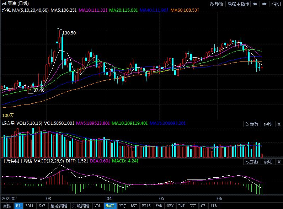Close the MACD indicator panel with X
283x209 pixels.
(279, 162)
